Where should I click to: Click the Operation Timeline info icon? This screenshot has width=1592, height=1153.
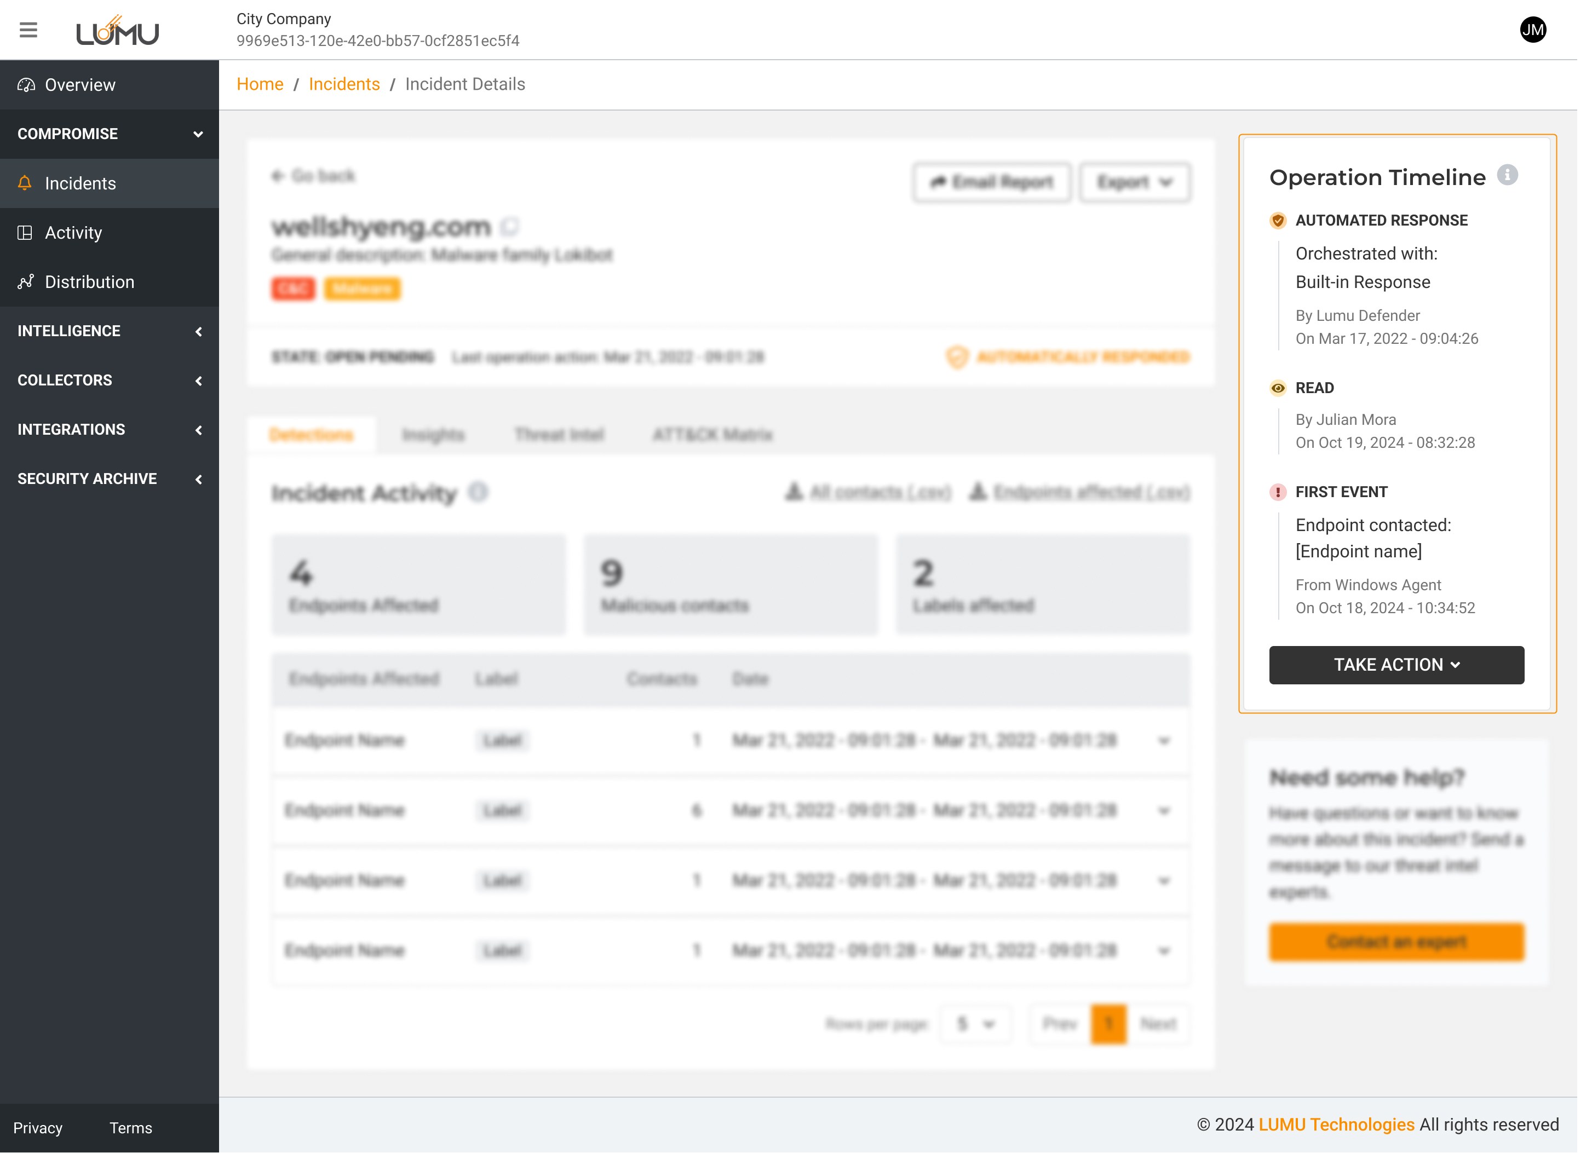(x=1507, y=175)
